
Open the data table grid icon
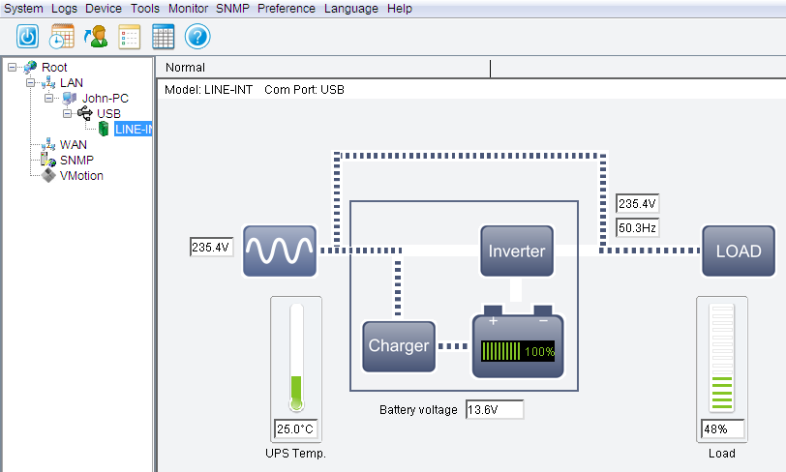164,37
